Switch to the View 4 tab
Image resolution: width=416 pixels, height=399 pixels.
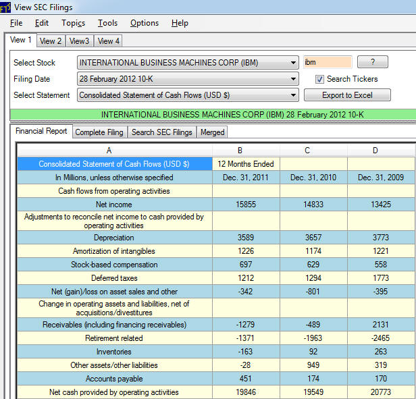tap(108, 41)
